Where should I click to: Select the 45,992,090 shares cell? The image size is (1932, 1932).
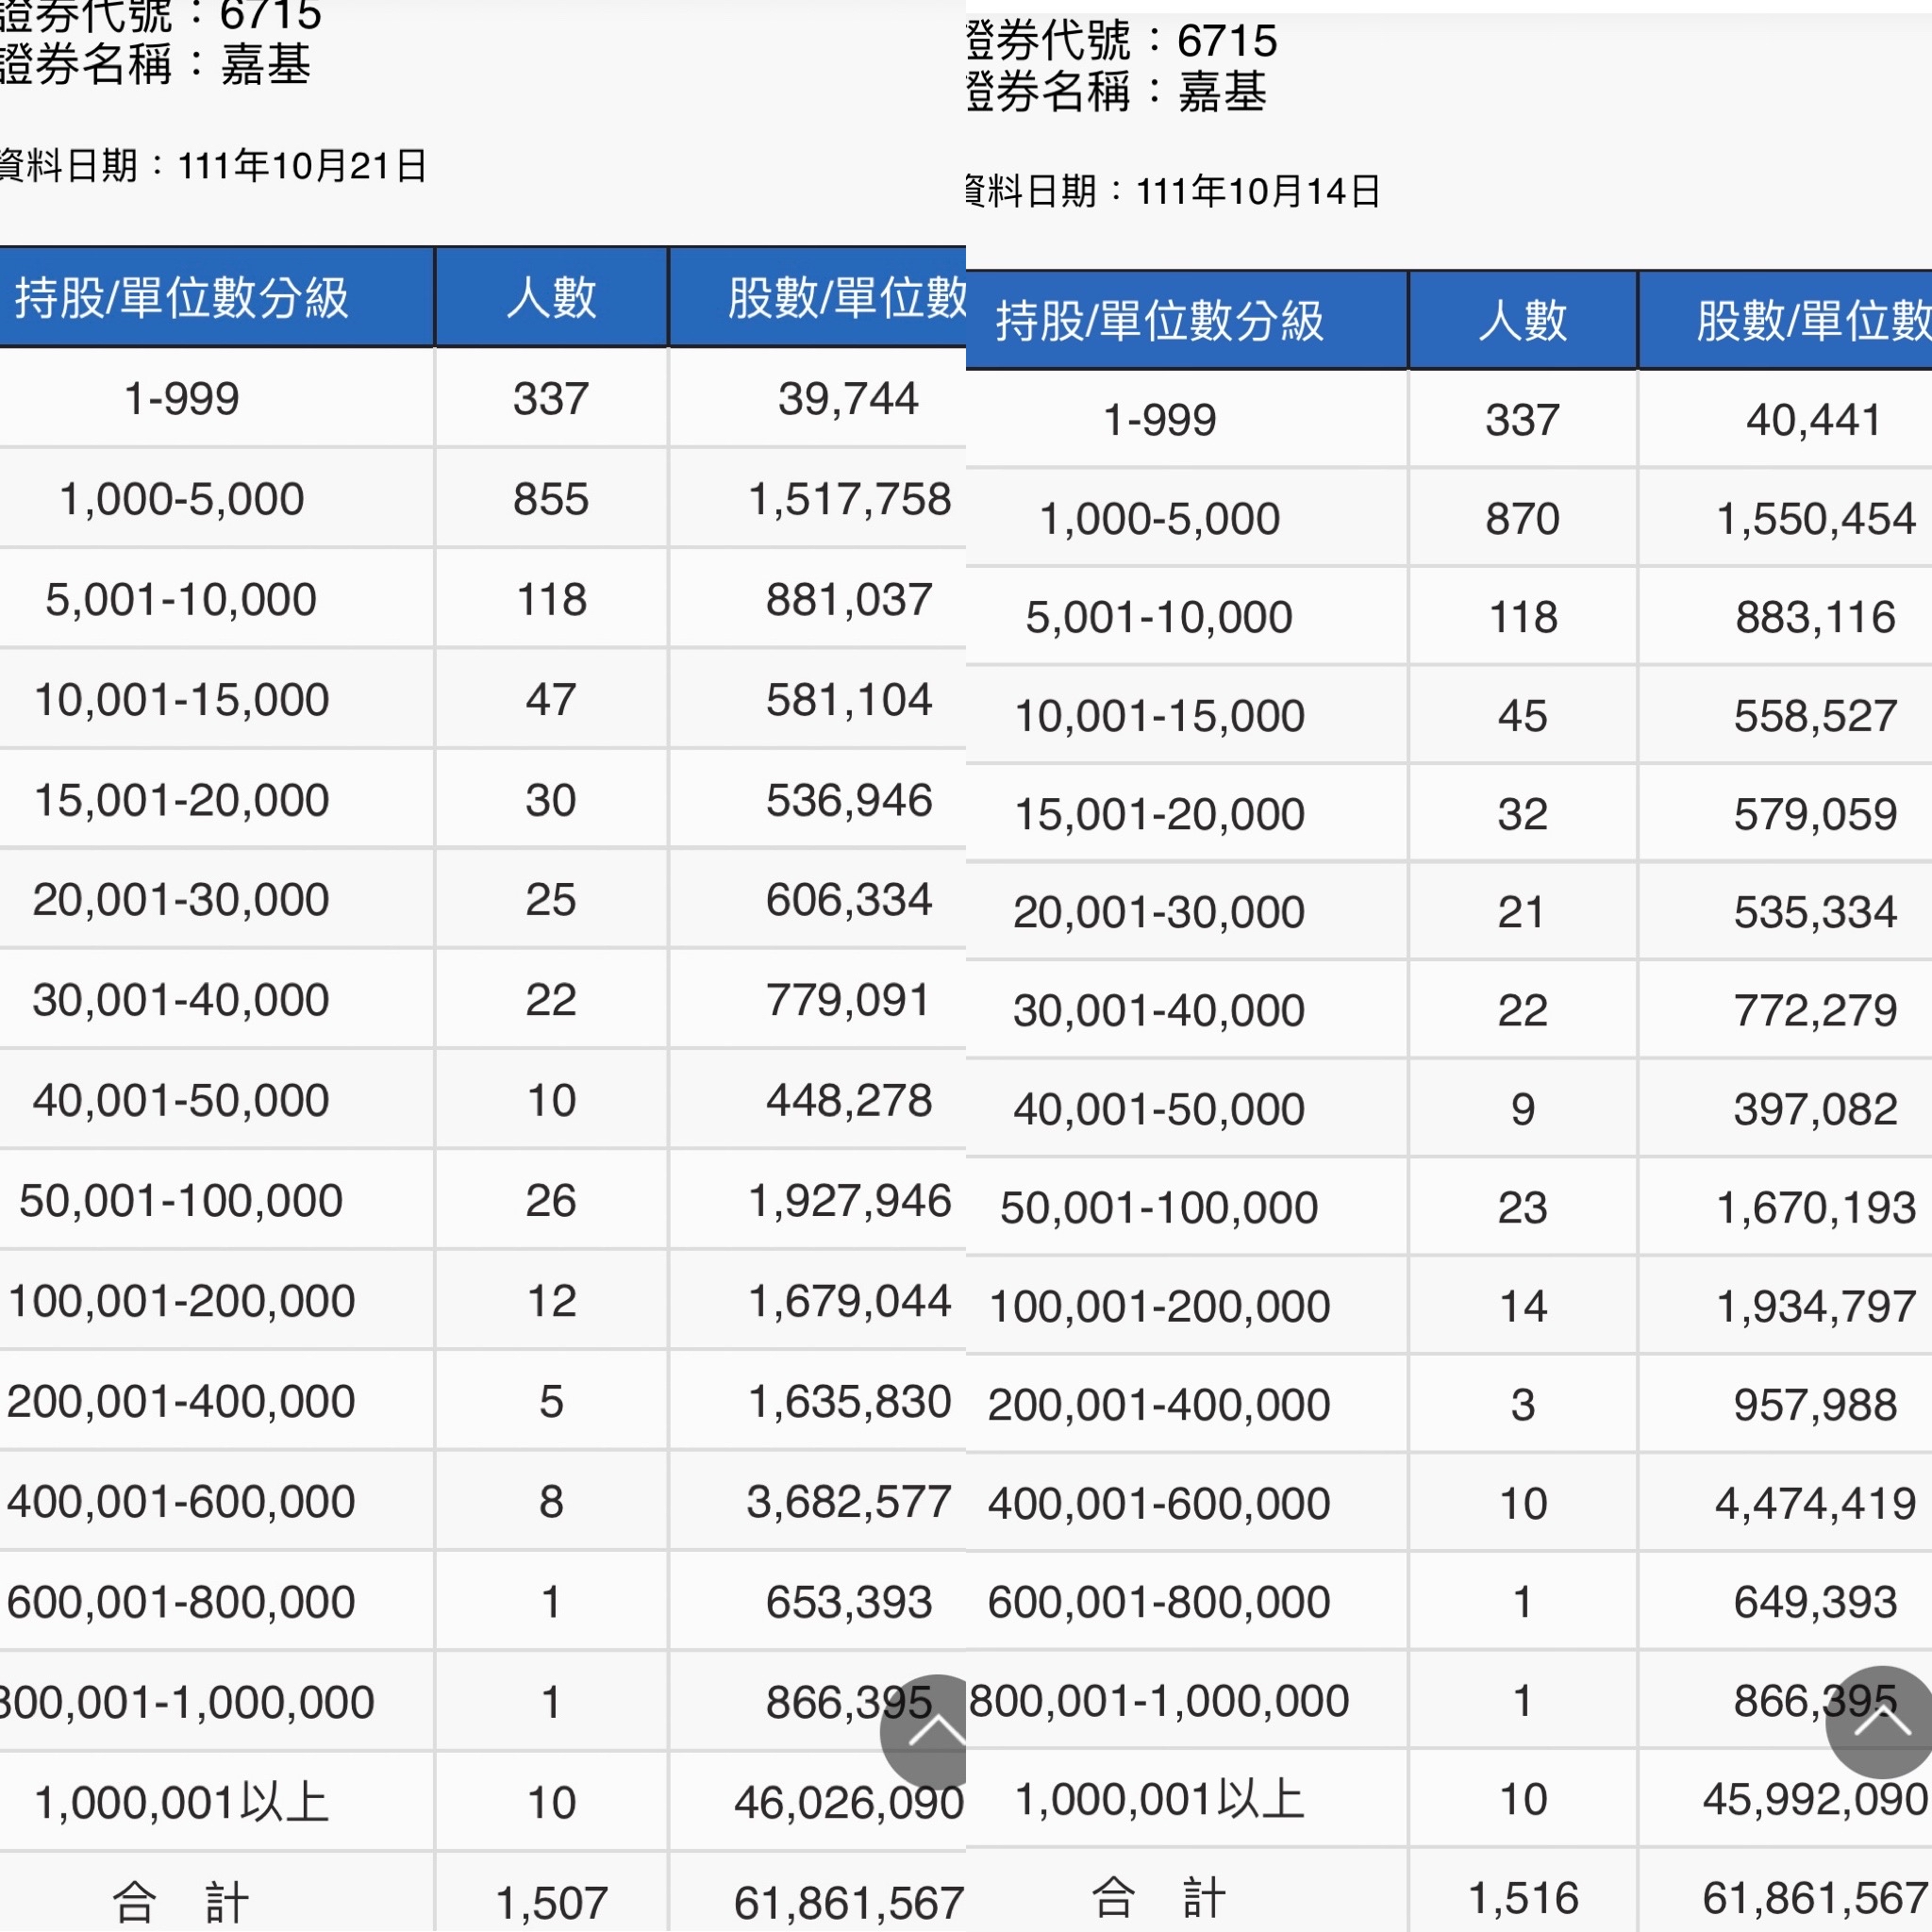[1814, 1800]
